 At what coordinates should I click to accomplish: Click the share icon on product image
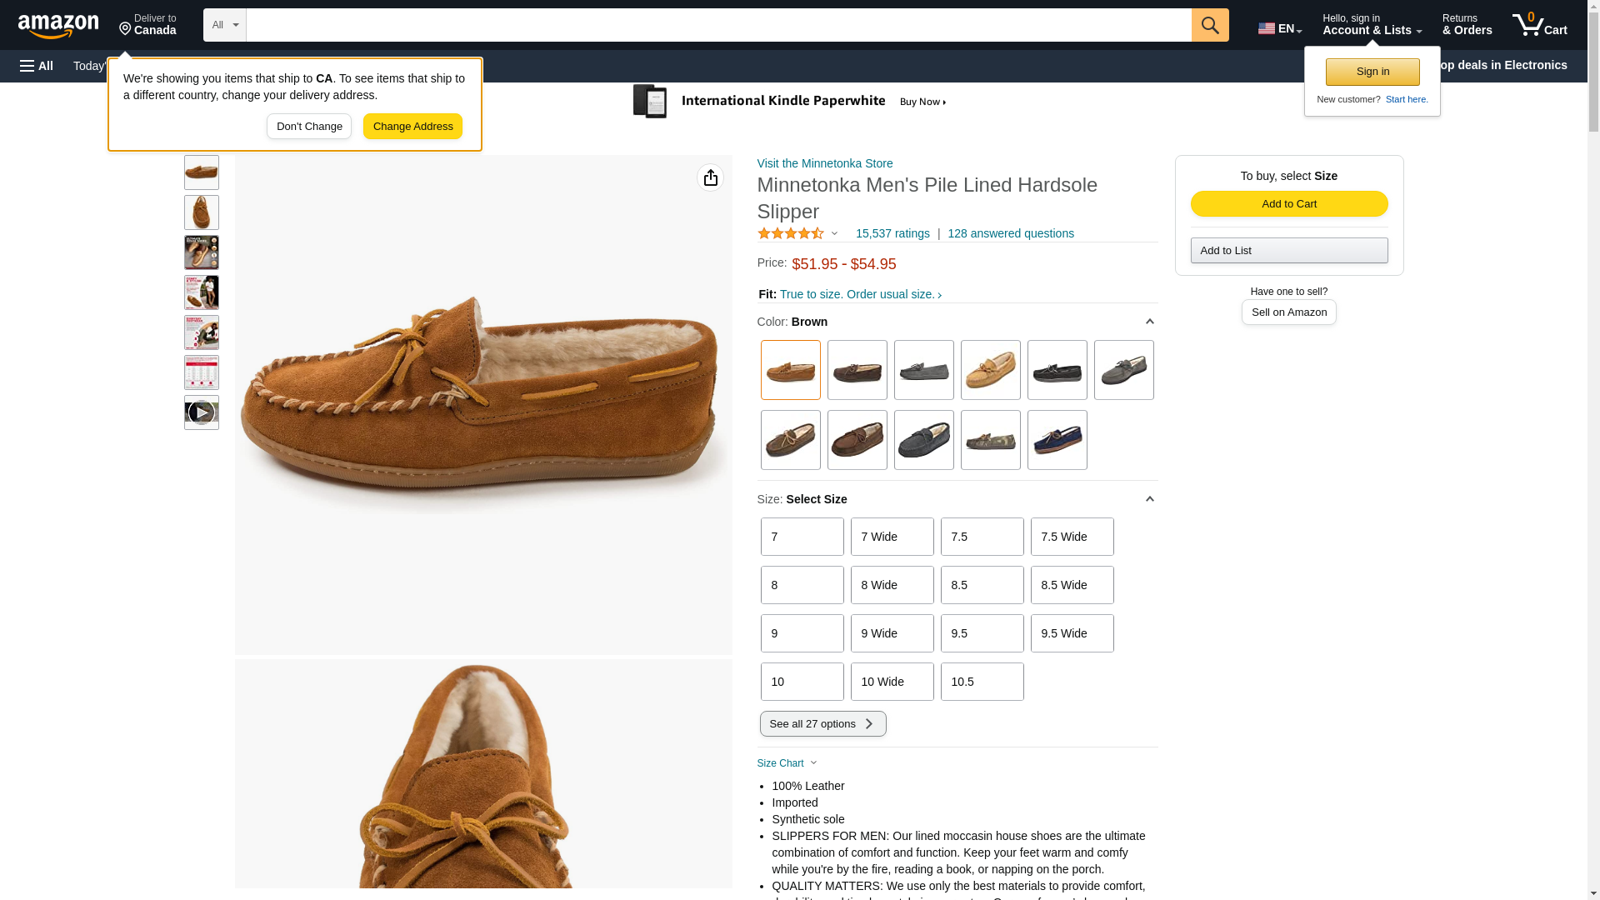pos(710,177)
